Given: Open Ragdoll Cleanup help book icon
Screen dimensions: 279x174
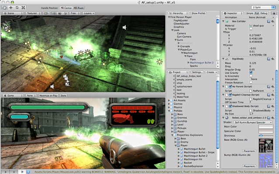Looking at the screenshot, I should point(269,95).
